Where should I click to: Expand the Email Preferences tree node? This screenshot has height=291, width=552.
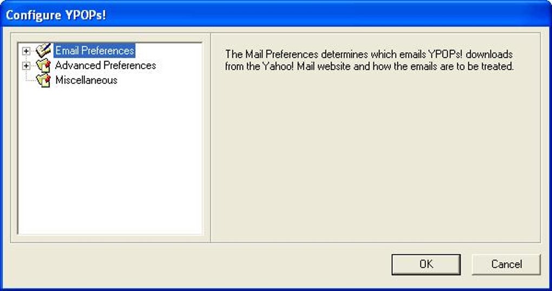(x=26, y=51)
